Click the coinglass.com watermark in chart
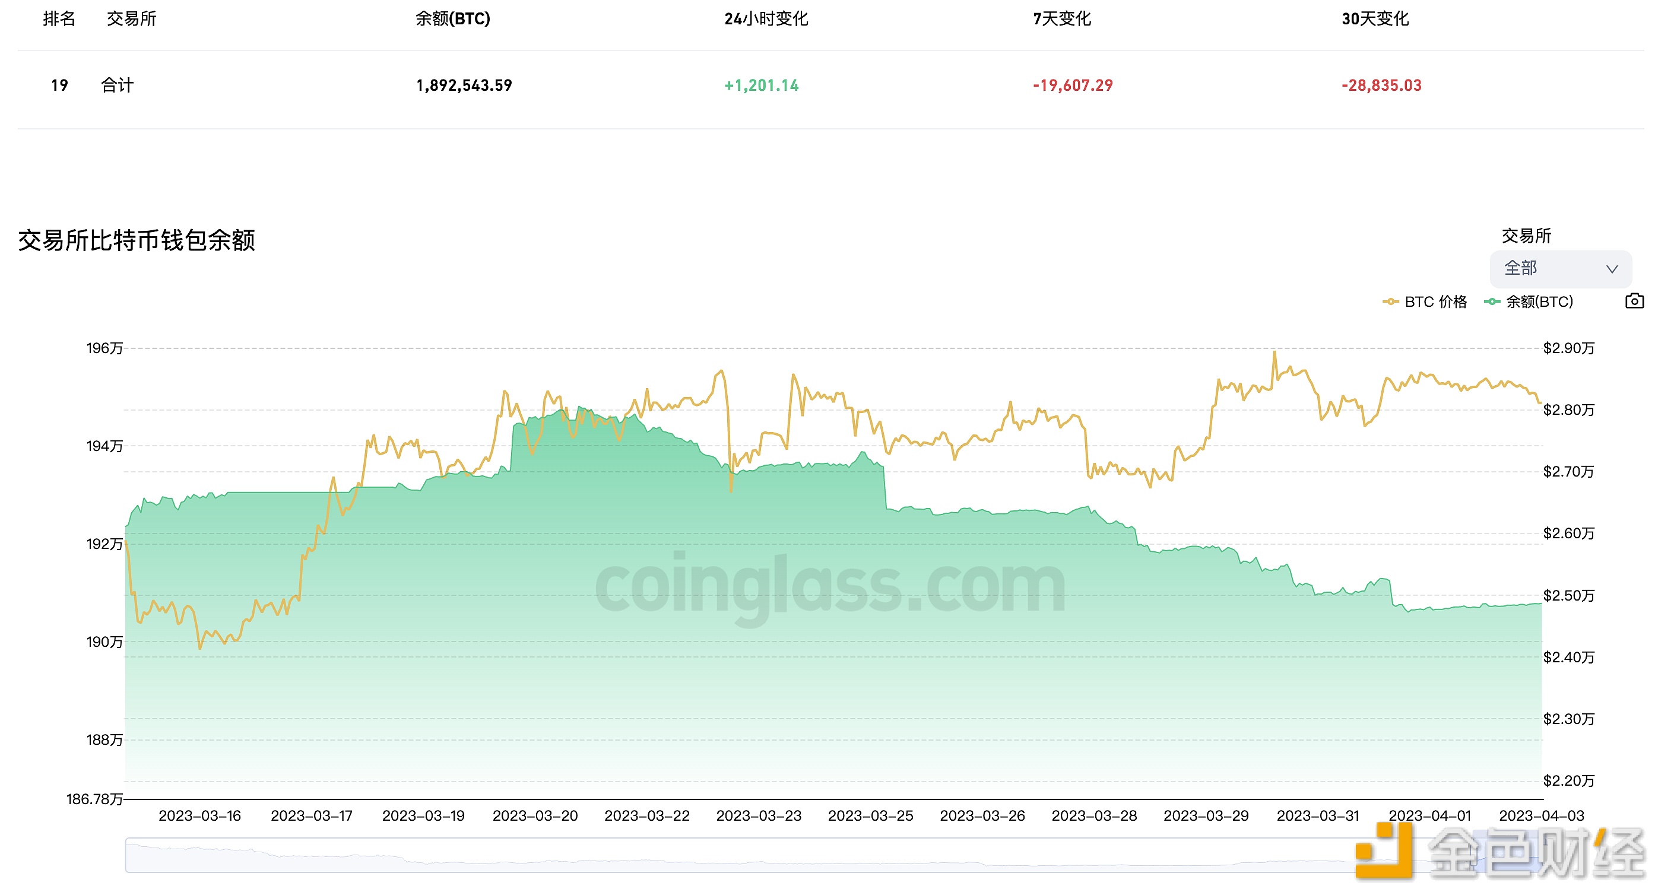This screenshot has width=1655, height=889. (x=829, y=586)
